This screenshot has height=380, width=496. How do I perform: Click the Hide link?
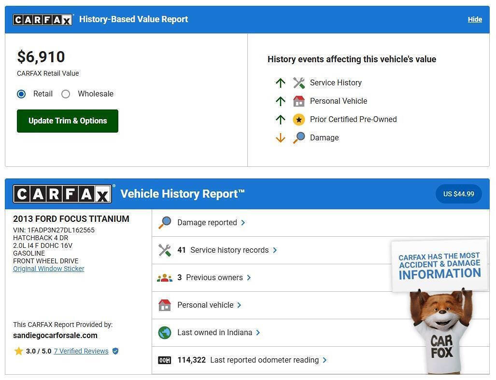point(475,20)
